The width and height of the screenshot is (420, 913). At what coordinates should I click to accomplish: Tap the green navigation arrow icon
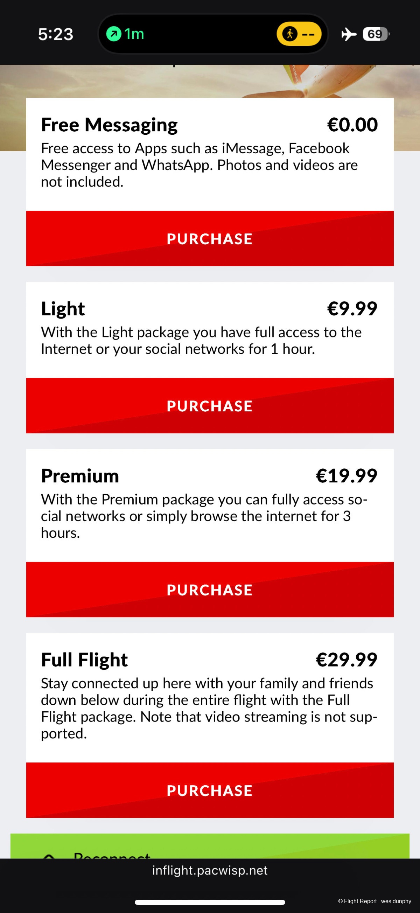[x=114, y=34]
